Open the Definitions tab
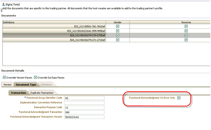The height and width of the screenshot is (130, 211). [x=46, y=85]
